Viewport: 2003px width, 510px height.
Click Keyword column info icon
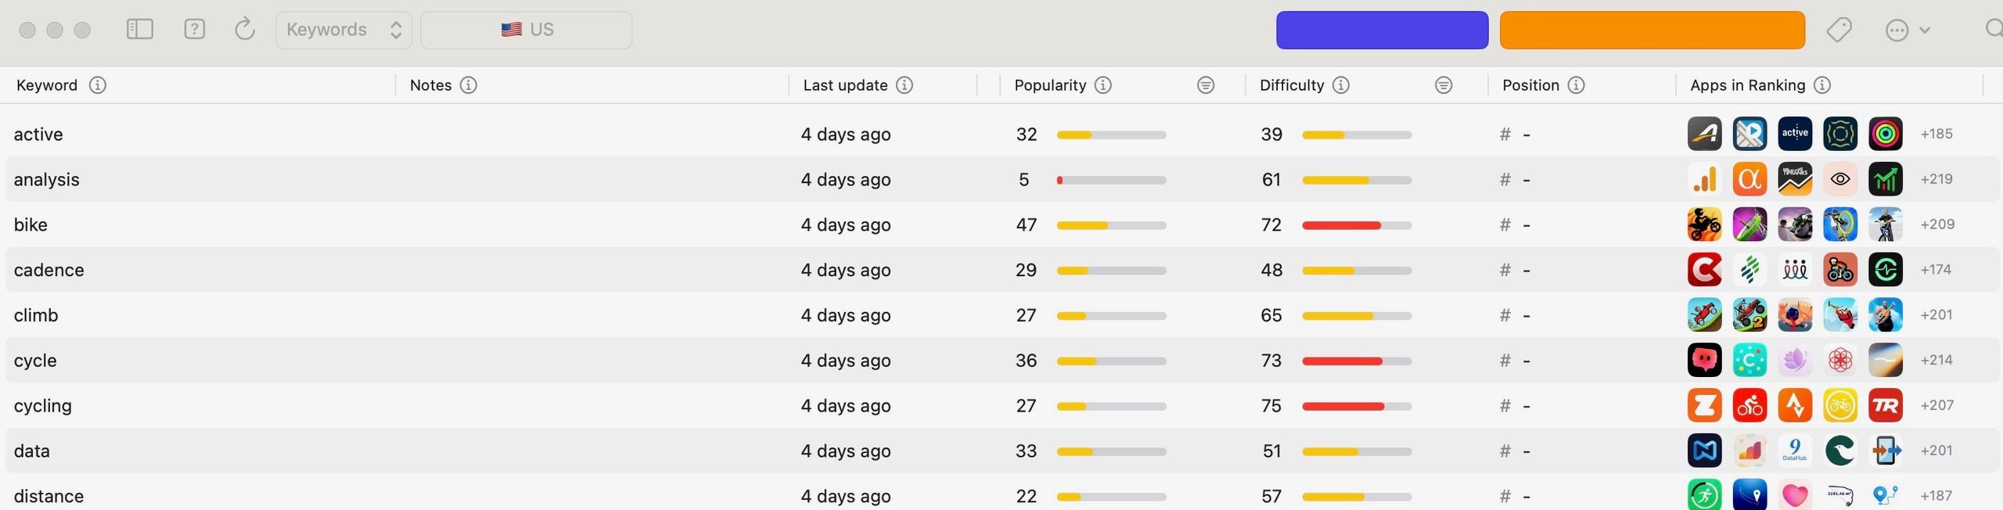click(98, 85)
